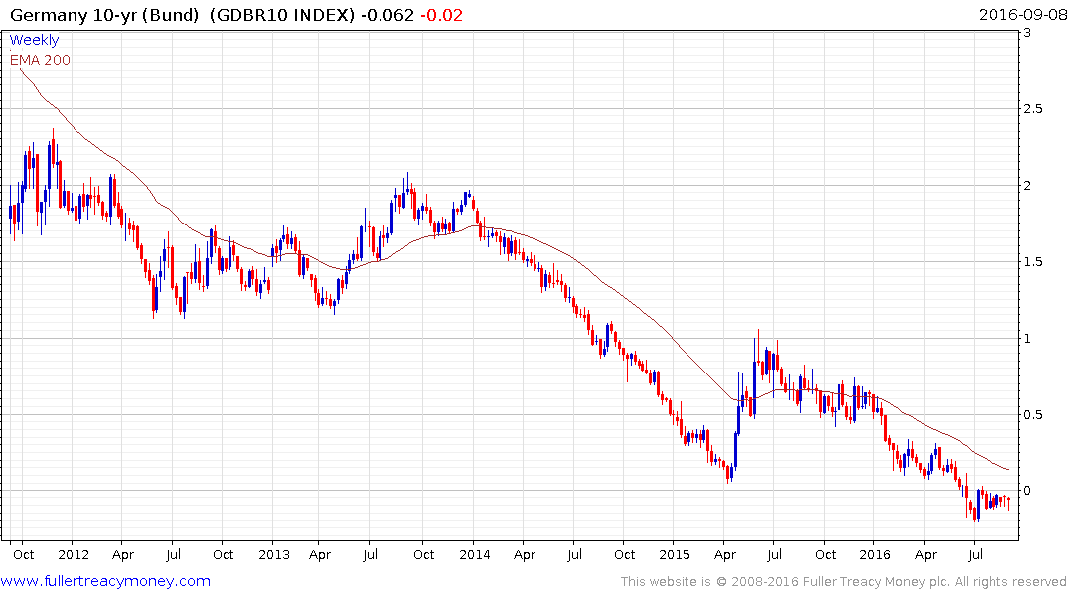Click the y-axis label 3
This screenshot has height=596, width=1068.
1028,33
